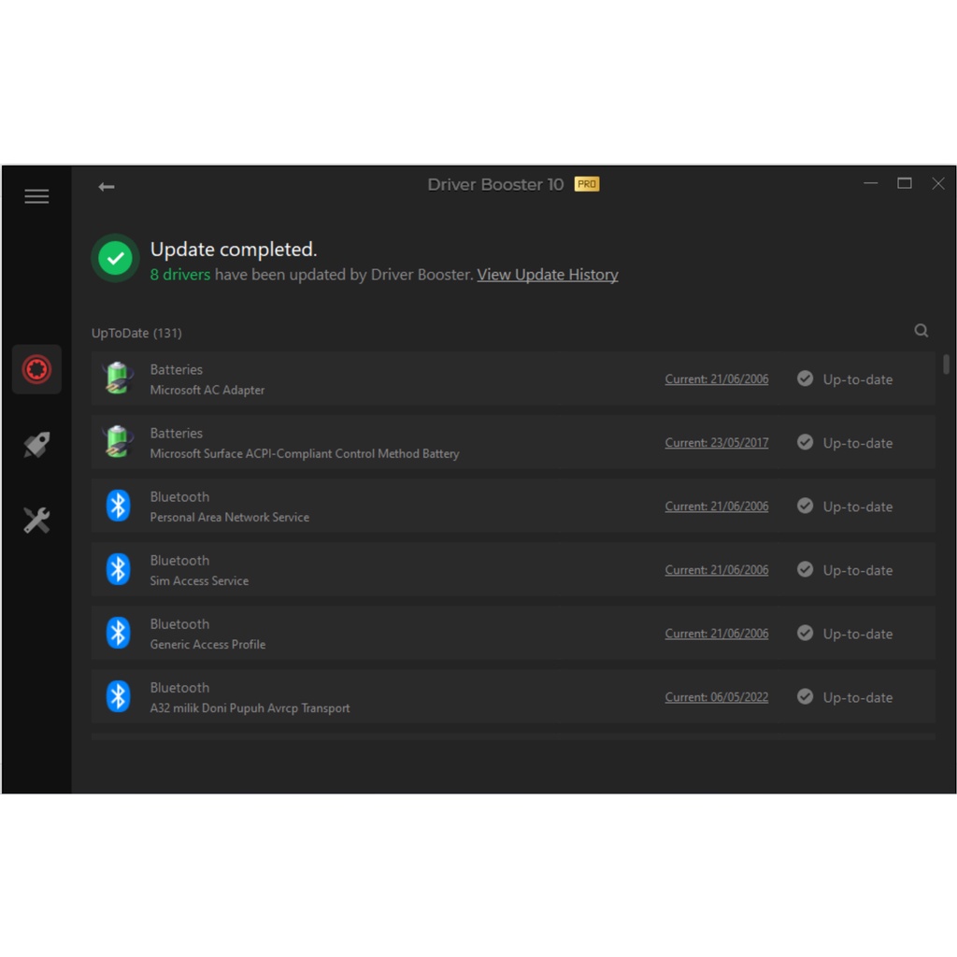This screenshot has height=957, width=957.
Task: Click the check icon for Personal Area Network
Action: click(x=805, y=506)
